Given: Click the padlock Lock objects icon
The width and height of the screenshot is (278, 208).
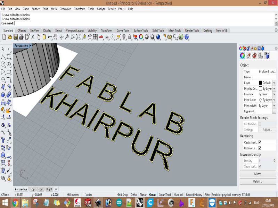Looking at the screenshot, I should [x=130, y=37].
